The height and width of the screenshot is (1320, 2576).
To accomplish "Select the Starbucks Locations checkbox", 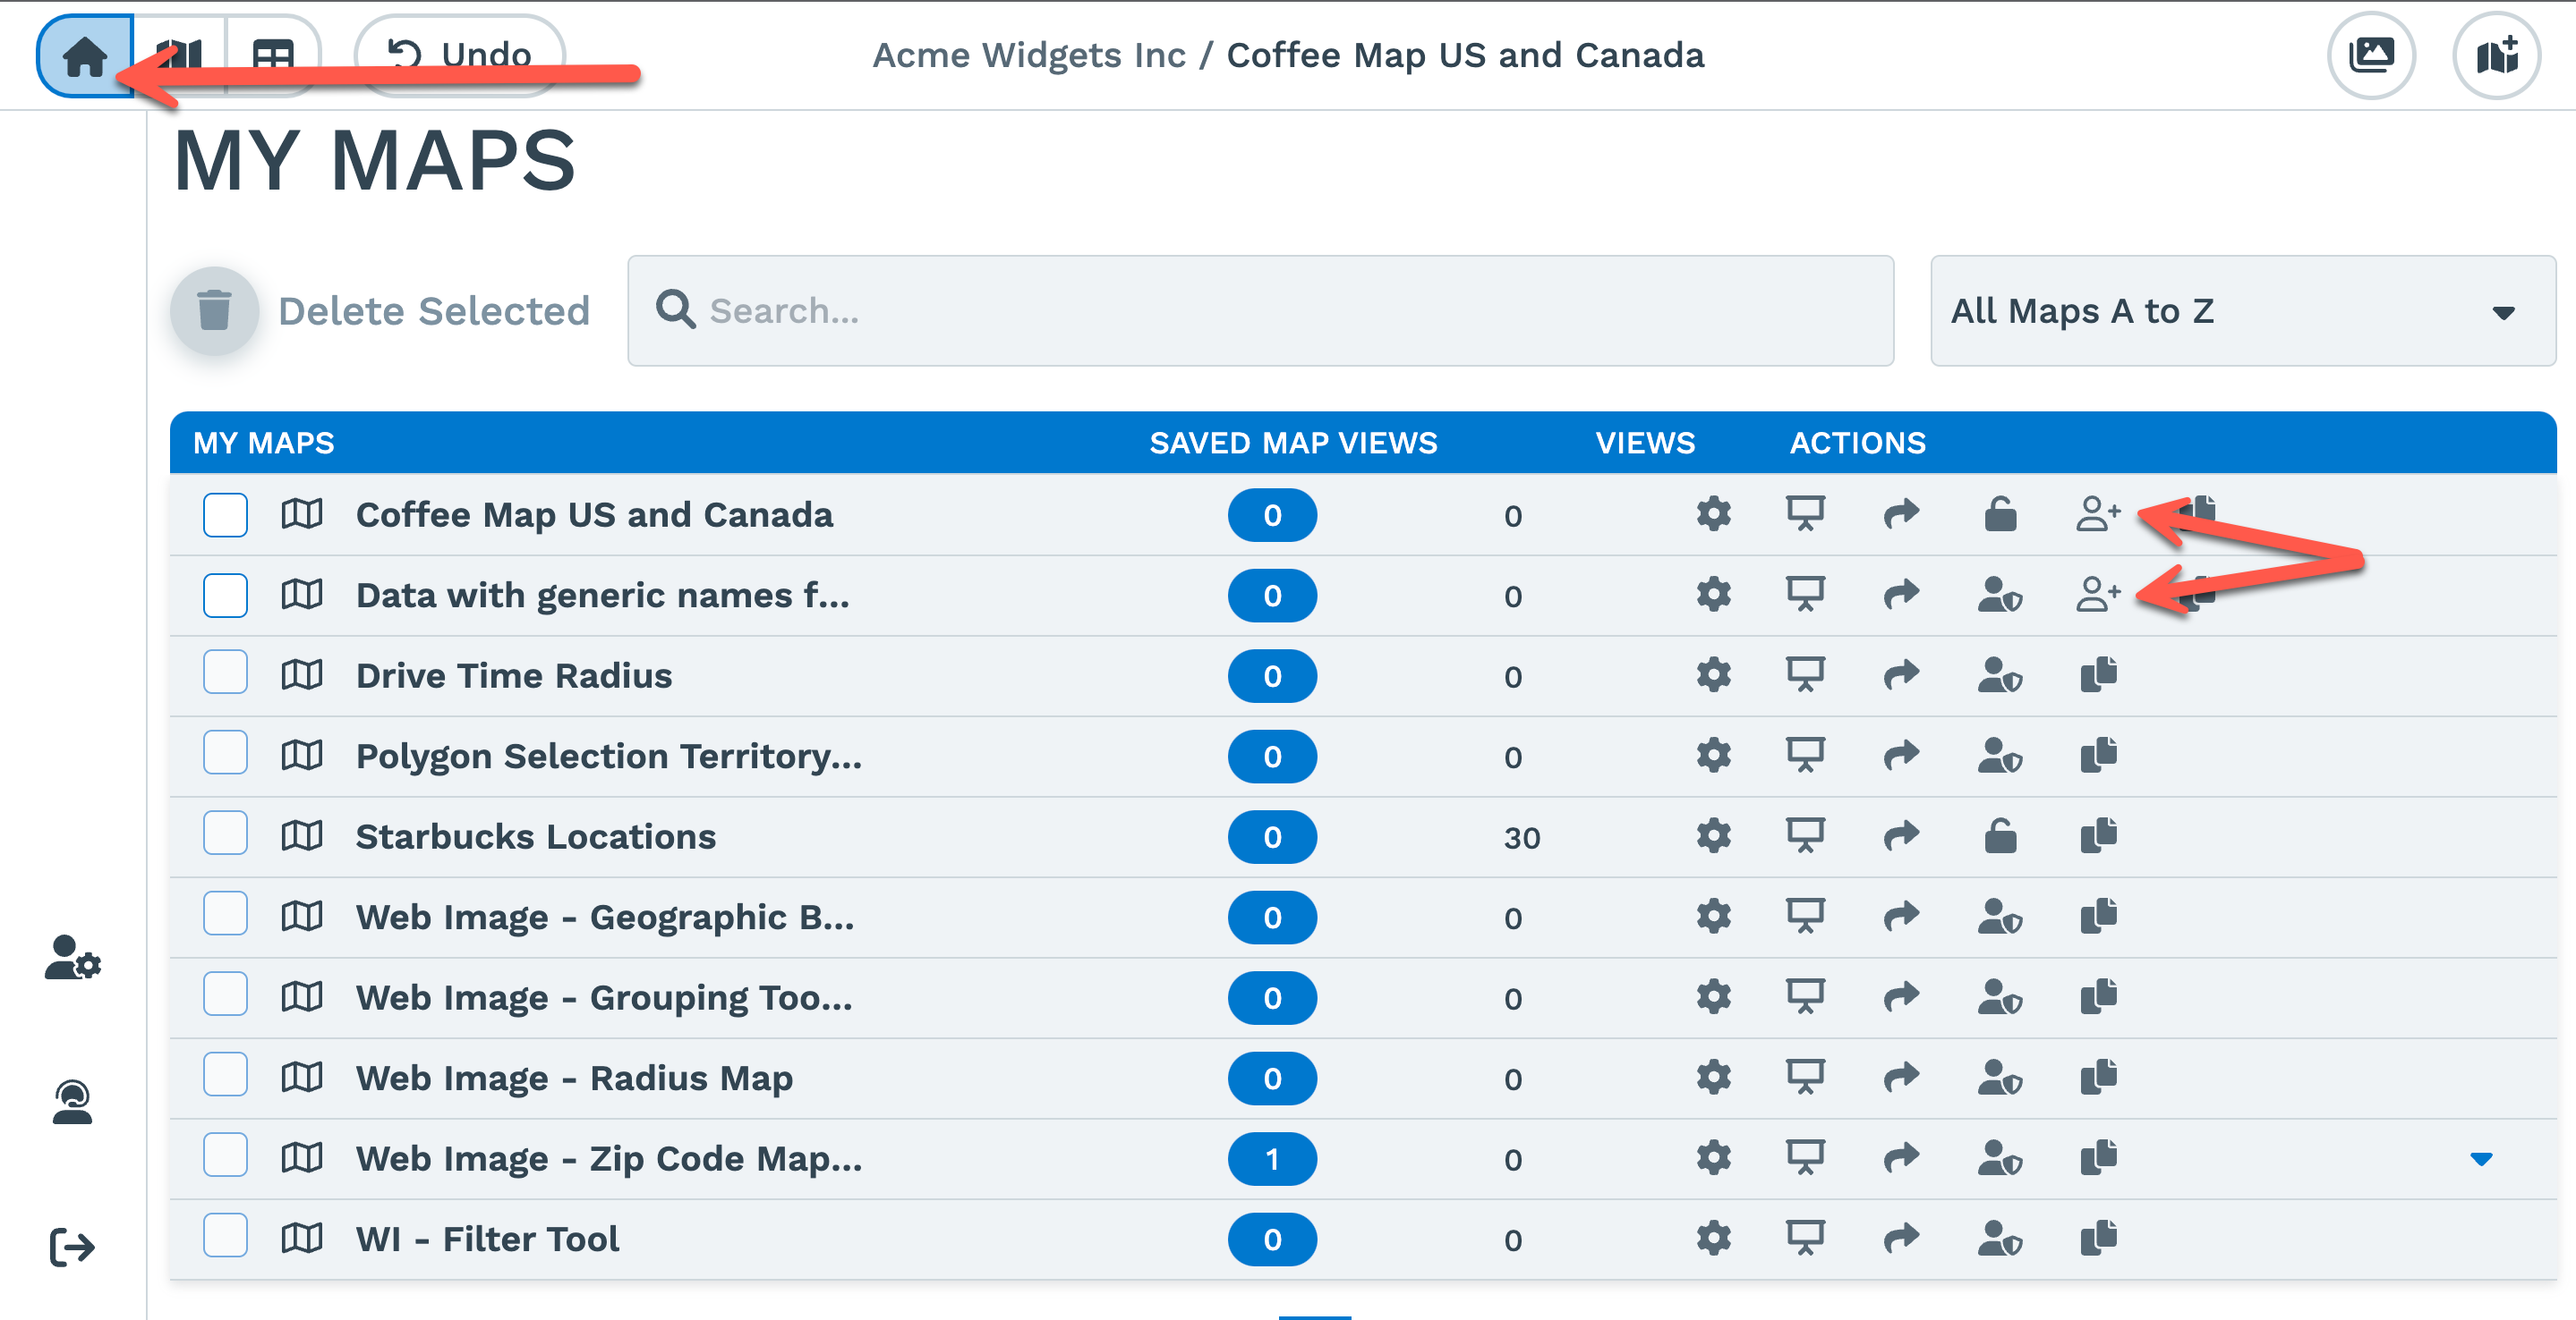I will [x=225, y=834].
